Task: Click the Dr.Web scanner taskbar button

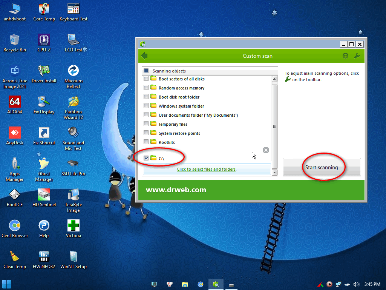Action: click(216, 284)
